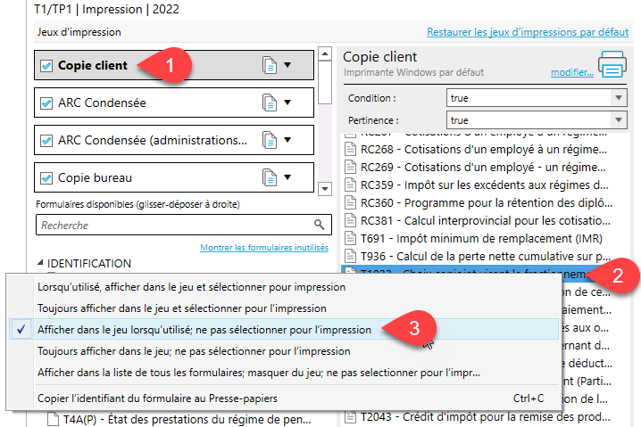Click the magnifier icon in the Recherche field
This screenshot has height=427, width=641.
pyautogui.click(x=320, y=225)
